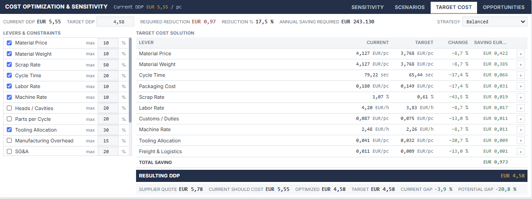Uncheck the Tooling Allocation lever
This screenshot has width=532, height=199.
[9, 130]
